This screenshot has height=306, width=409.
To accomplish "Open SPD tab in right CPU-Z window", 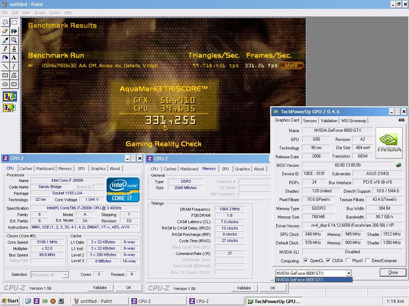I will (225, 169).
